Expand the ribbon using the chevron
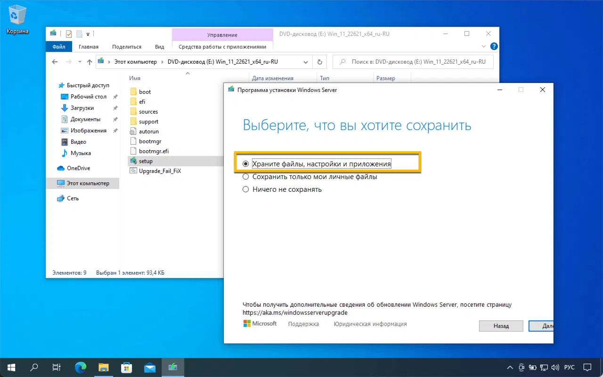This screenshot has height=377, width=603. [x=484, y=47]
